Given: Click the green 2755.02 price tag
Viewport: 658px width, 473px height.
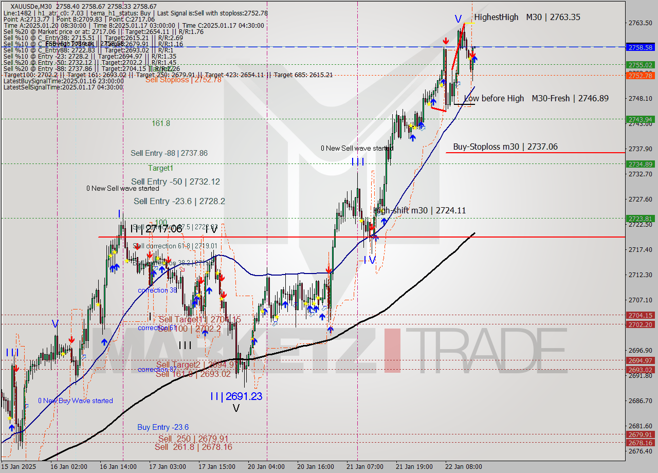Looking at the screenshot, I should pyautogui.click(x=641, y=65).
